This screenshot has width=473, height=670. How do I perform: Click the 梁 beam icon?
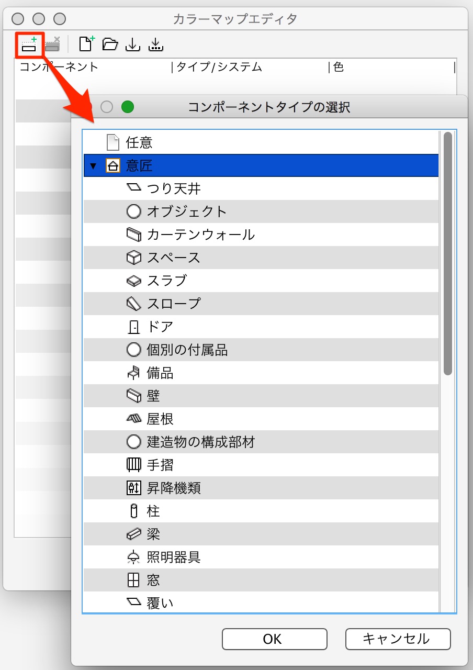click(x=134, y=534)
